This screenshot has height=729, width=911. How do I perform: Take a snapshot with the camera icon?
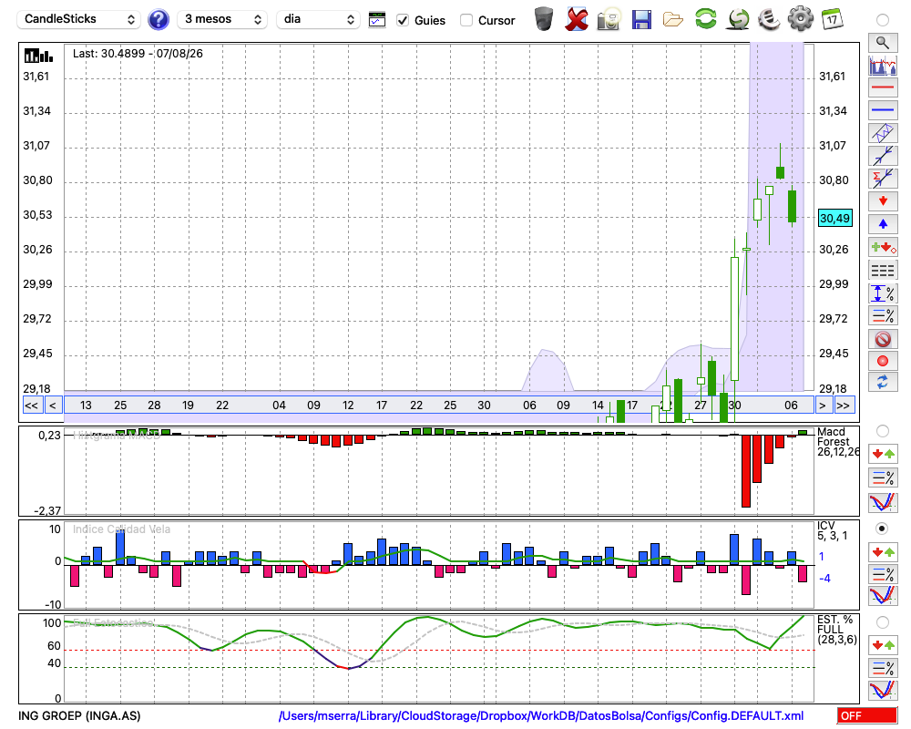(609, 19)
